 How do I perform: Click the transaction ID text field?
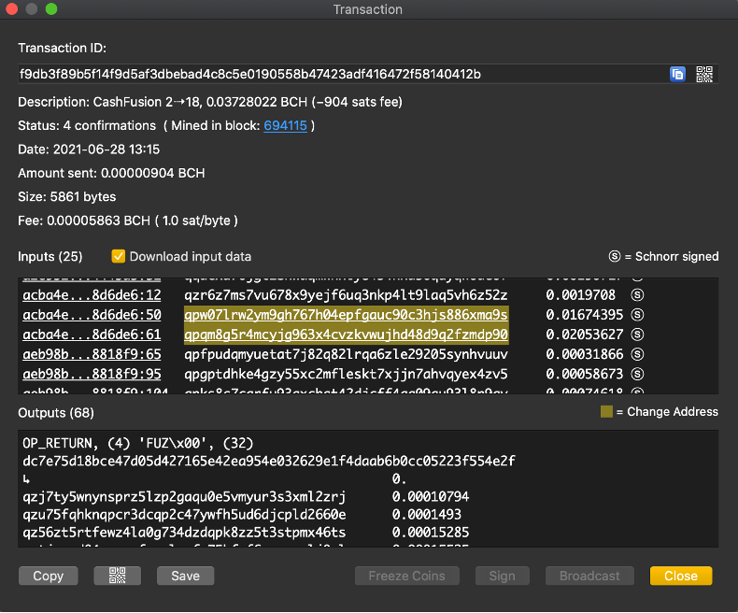tap(336, 74)
